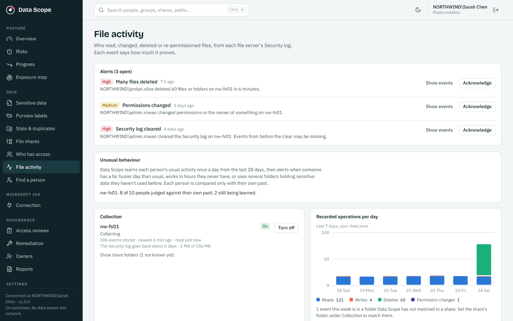Expand Show share folders (1 not known yet)
Viewport: 513px width, 321px height.
click(x=137, y=255)
